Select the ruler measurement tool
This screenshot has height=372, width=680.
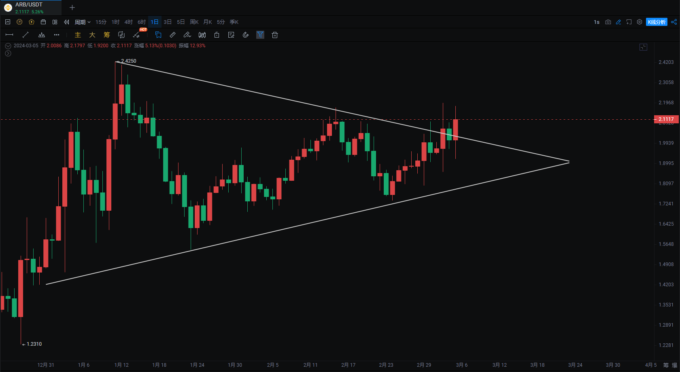tap(172, 35)
